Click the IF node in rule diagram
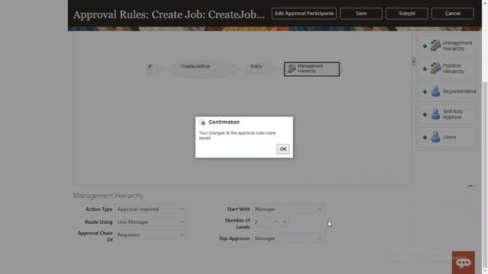Viewport: 488px width, 274px height. coord(152,68)
